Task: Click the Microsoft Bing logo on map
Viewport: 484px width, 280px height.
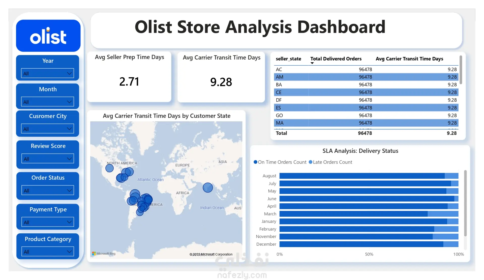Action: (104, 254)
